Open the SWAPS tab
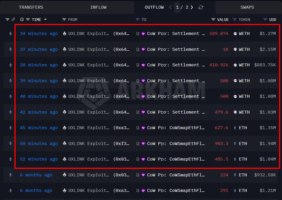 pos(247,7)
